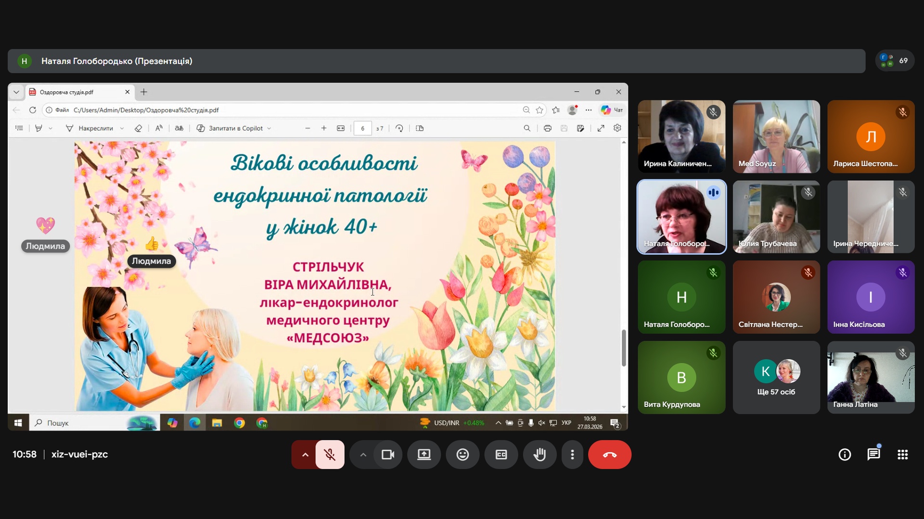
Task: Toggle the camera on or off
Action: coord(387,455)
